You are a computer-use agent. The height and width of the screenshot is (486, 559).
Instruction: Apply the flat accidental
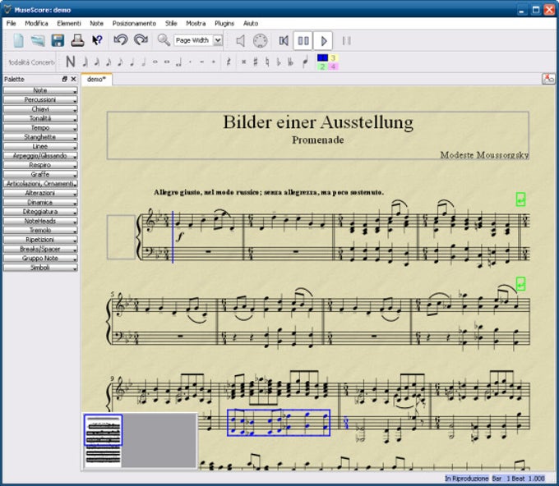(279, 62)
